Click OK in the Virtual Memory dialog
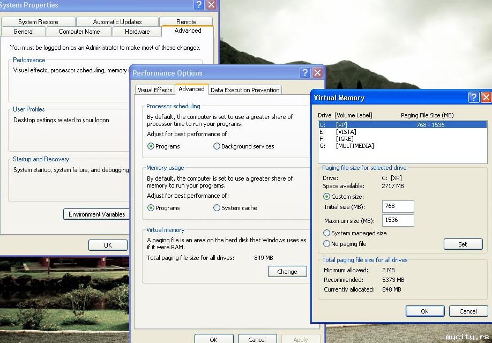This screenshot has height=343, width=492. (x=425, y=311)
